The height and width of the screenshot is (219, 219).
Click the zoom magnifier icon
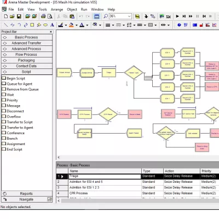[106, 16]
